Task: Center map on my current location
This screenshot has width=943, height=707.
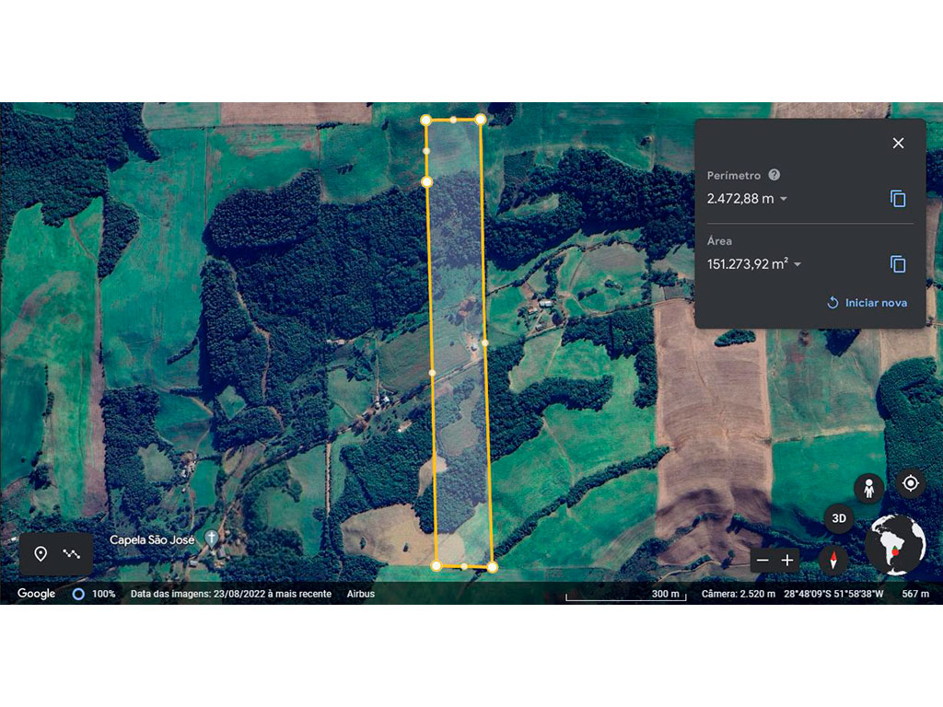Action: click(x=911, y=483)
